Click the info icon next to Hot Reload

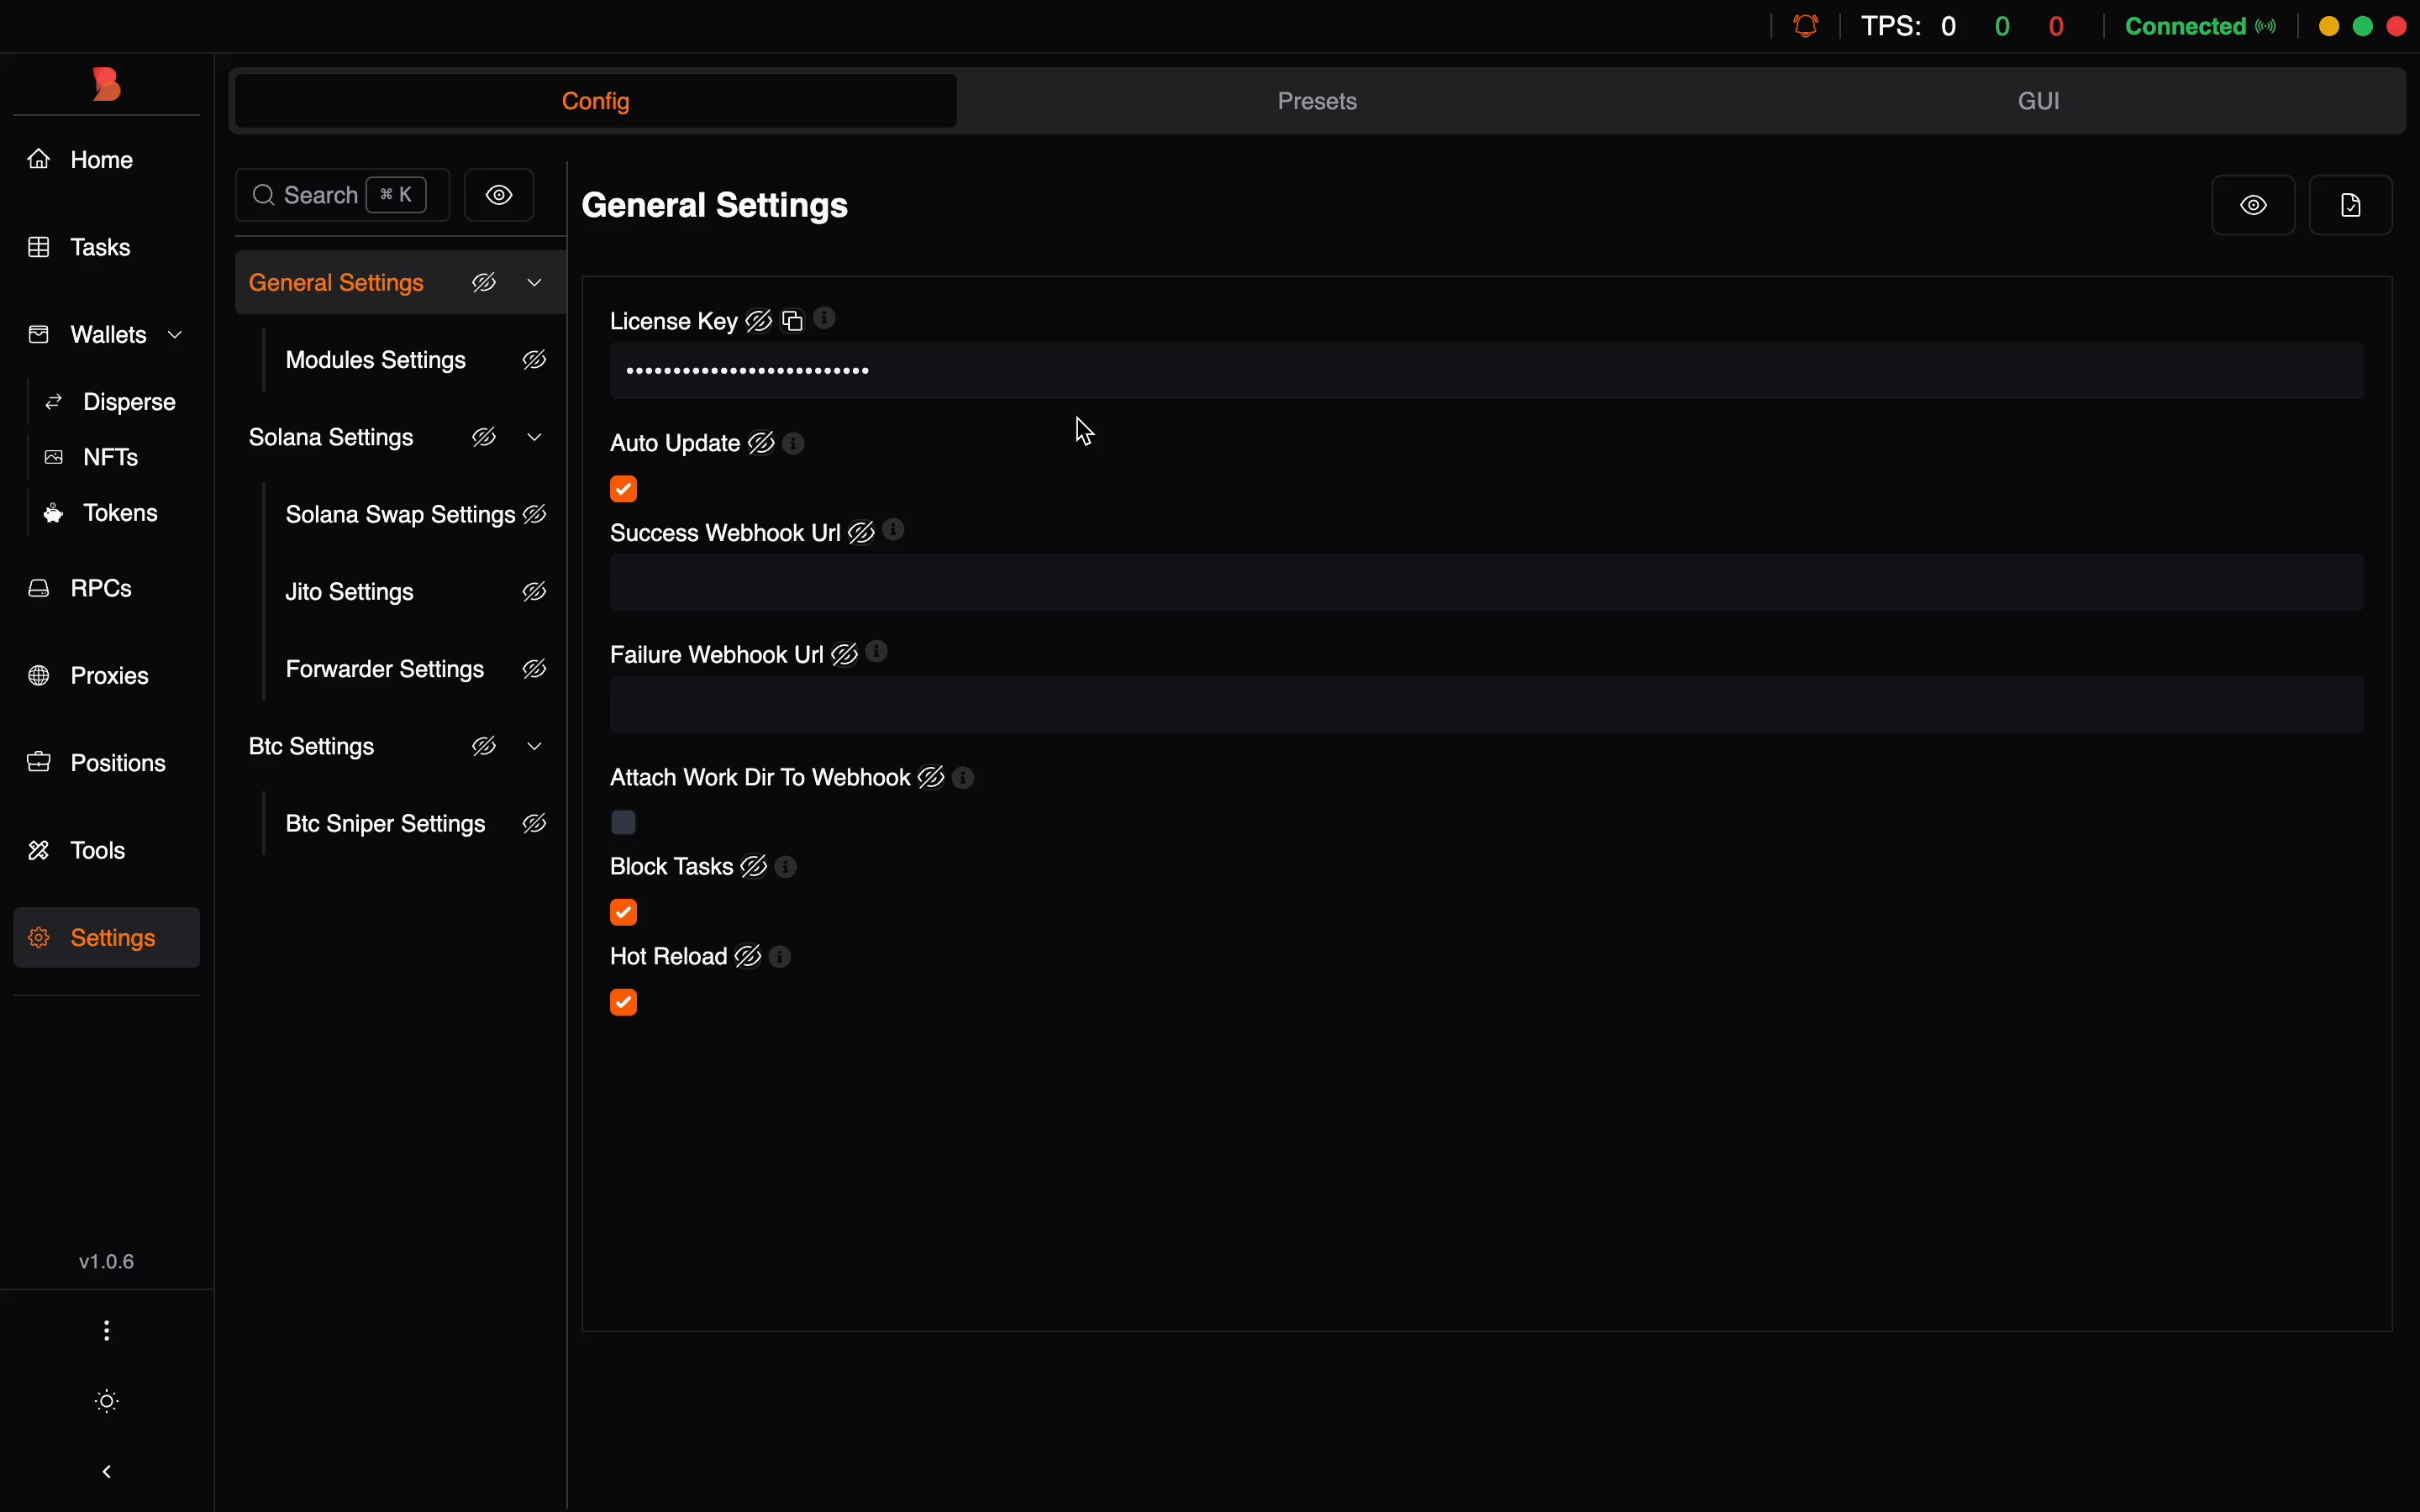781,957
